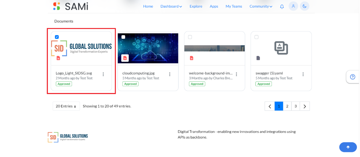Open the swagger (5).yaml file name
The image size is (360, 157).
(x=269, y=73)
